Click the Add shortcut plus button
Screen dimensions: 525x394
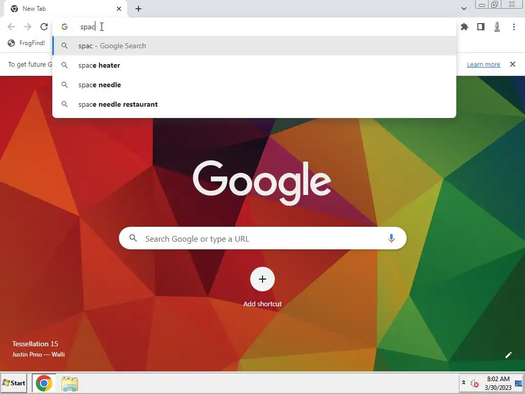point(262,279)
